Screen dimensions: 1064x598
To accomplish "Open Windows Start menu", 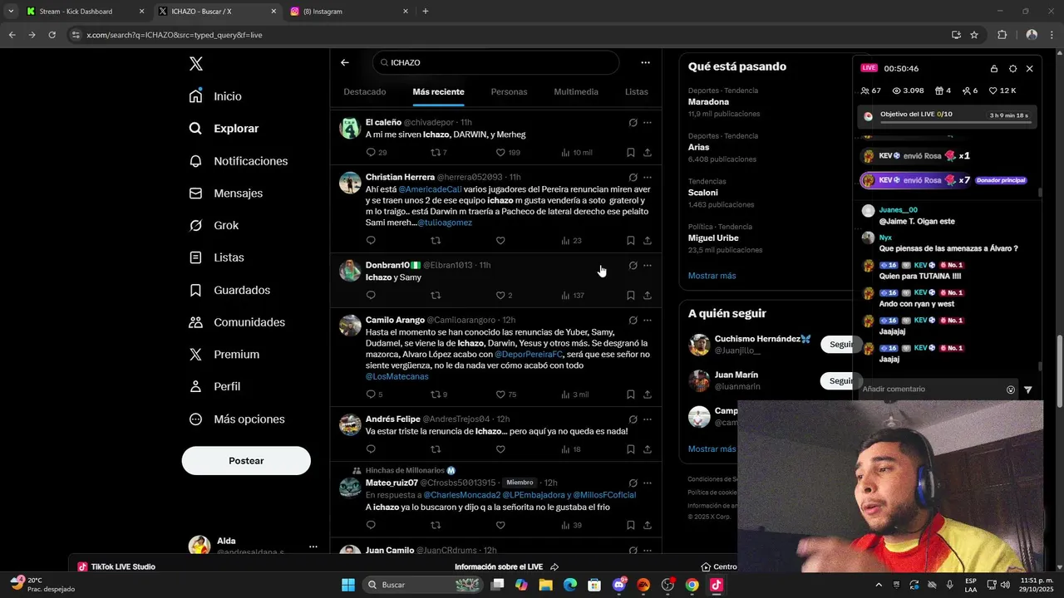I will pyautogui.click(x=348, y=585).
